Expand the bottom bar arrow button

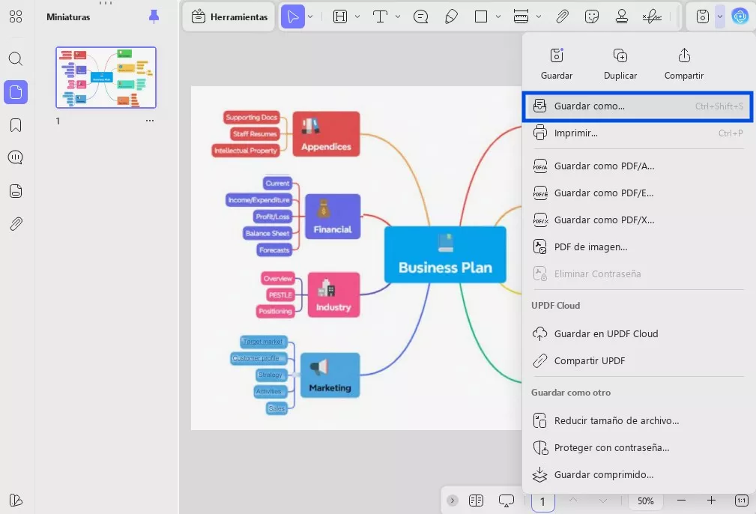(x=453, y=501)
